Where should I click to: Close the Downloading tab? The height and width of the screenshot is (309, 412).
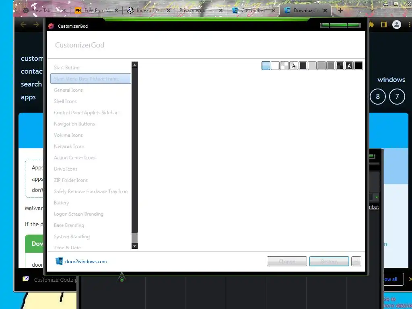(325, 10)
